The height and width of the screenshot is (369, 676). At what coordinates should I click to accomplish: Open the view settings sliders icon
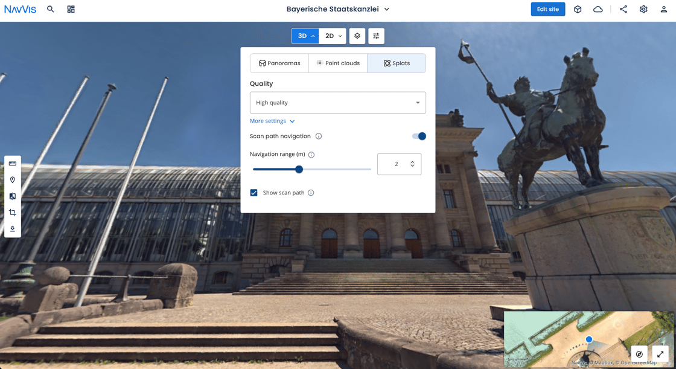(376, 36)
